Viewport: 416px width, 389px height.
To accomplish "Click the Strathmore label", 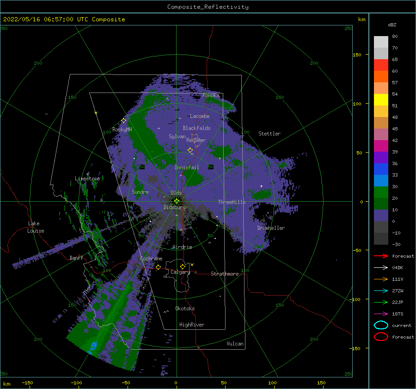I will [225, 274].
